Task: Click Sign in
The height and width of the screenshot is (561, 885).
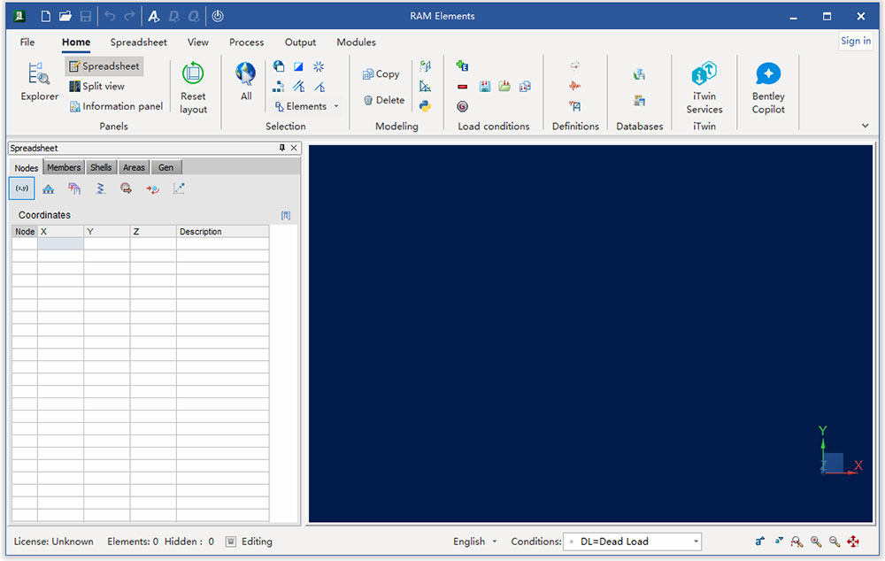Action: point(856,41)
